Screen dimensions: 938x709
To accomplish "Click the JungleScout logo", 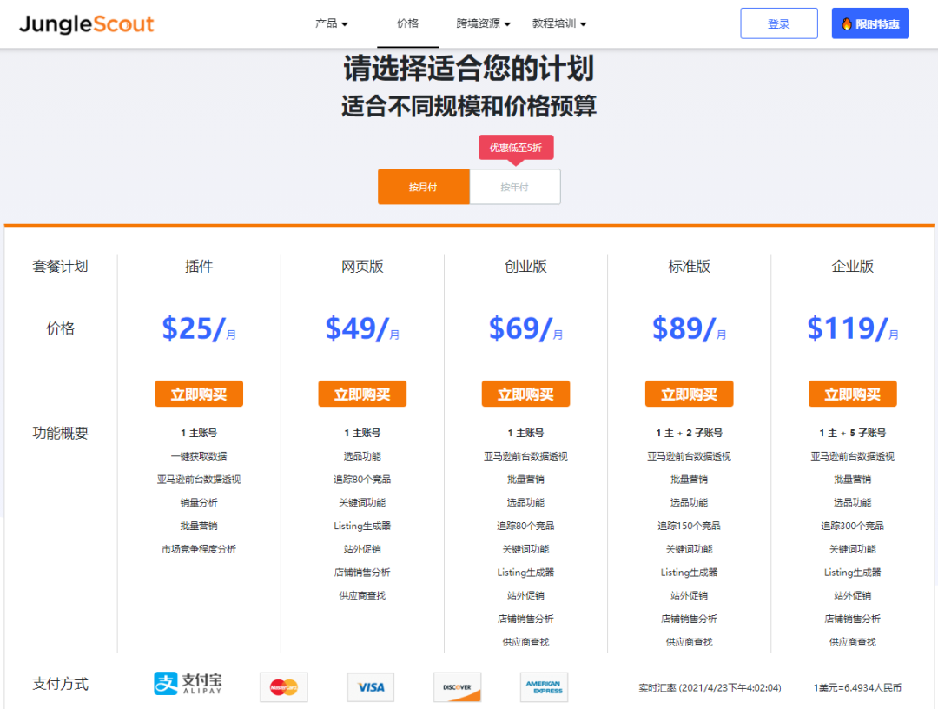I will (x=87, y=23).
